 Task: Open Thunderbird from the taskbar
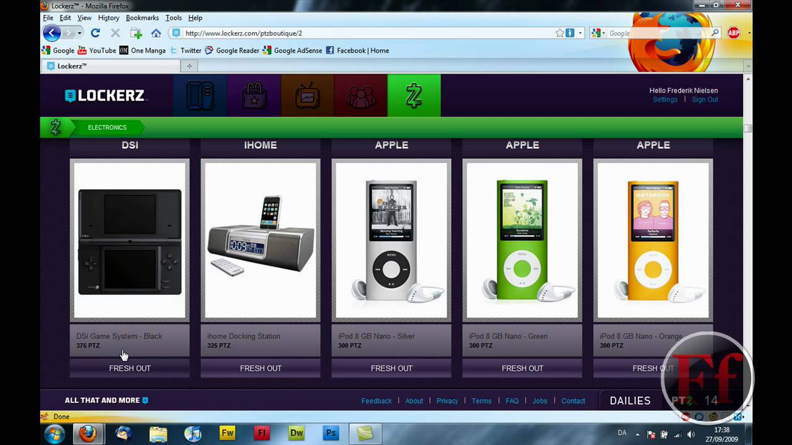click(124, 433)
